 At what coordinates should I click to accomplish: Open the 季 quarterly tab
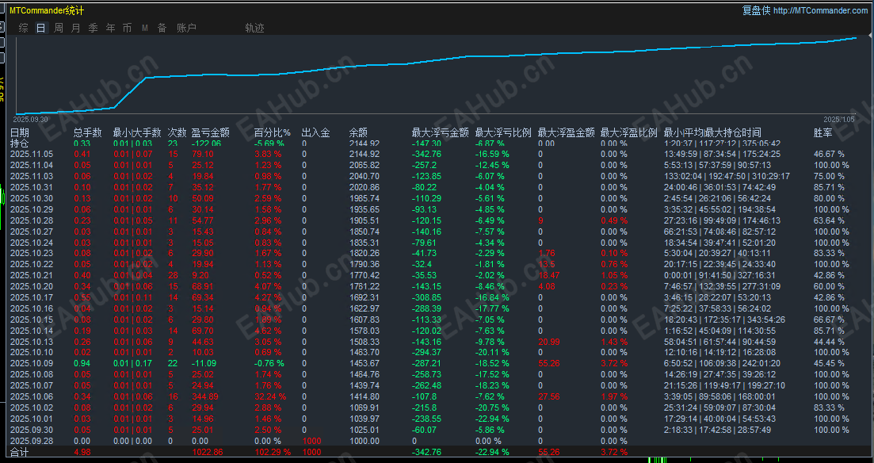point(93,28)
